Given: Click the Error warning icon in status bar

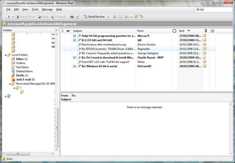Looking at the screenshot, I should [x=4, y=159].
